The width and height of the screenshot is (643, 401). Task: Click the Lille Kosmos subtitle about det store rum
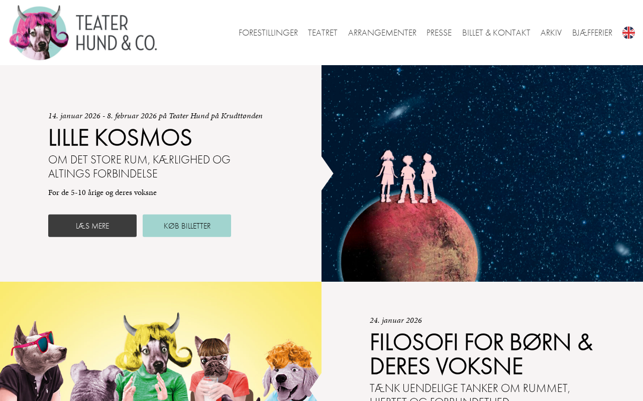[139, 167]
